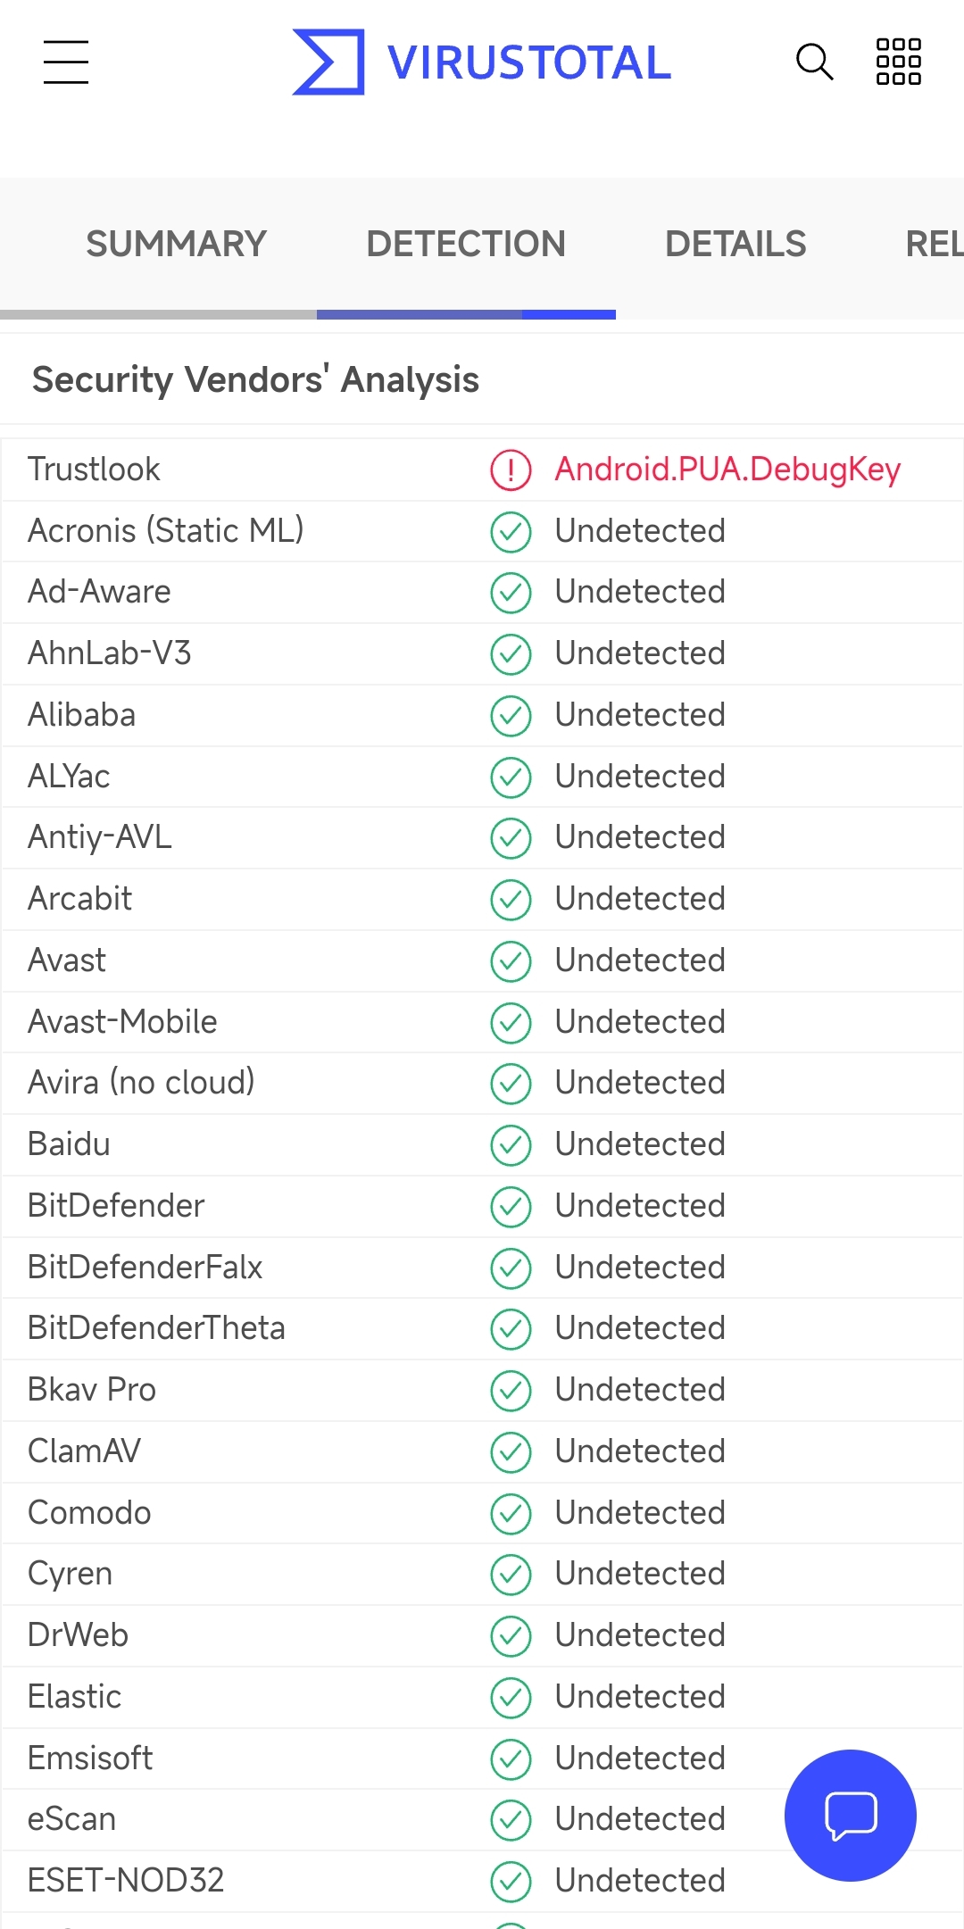Click Undetected result for ESET-NOD32
The image size is (964, 1929).
[x=640, y=1881]
